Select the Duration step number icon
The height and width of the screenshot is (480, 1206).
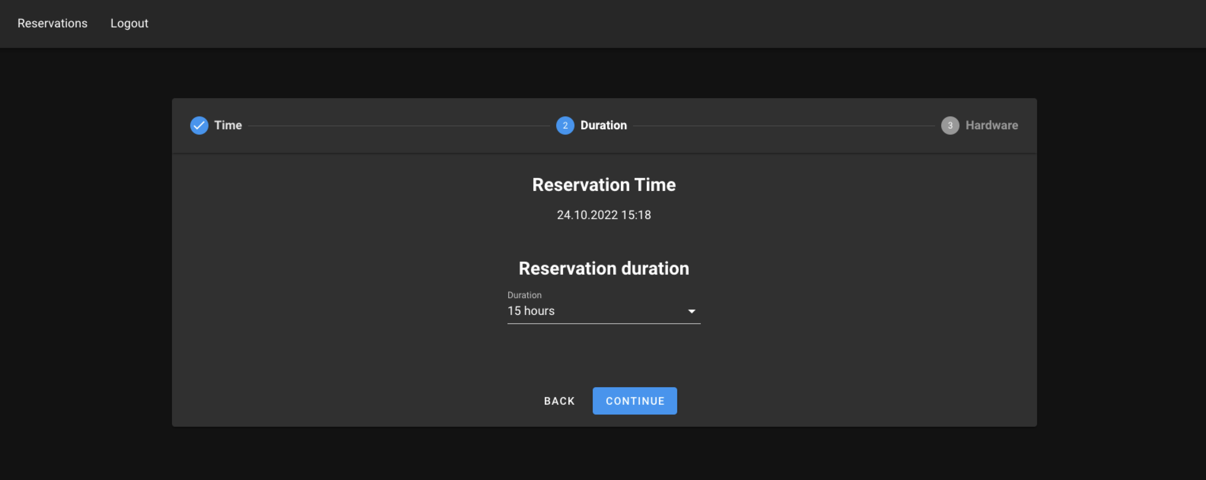pos(565,126)
